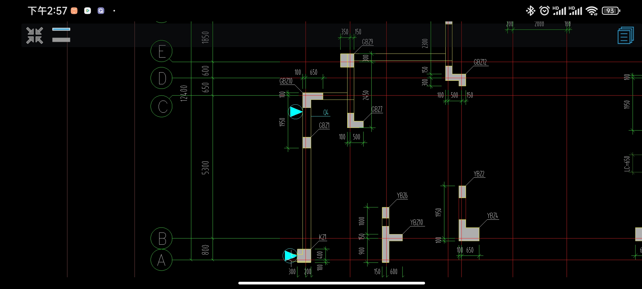The image size is (642, 289).
Task: Tap the YBZ4 column label
Action: 492,216
